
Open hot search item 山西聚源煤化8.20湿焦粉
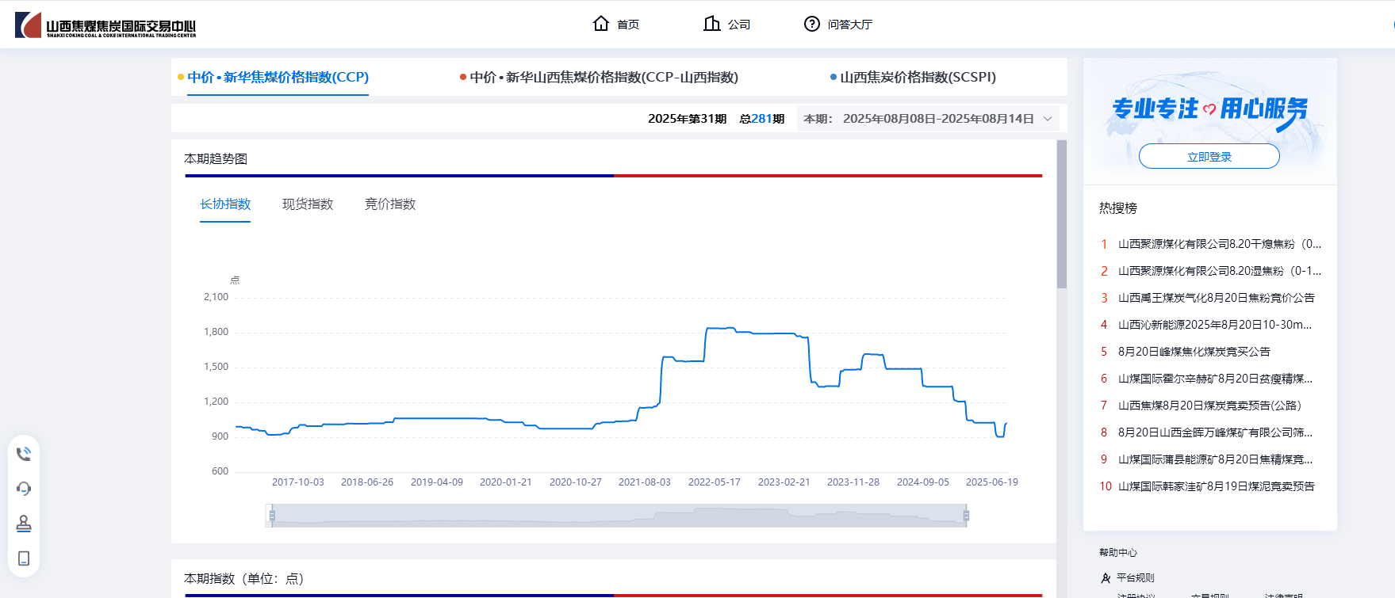[x=1219, y=271]
